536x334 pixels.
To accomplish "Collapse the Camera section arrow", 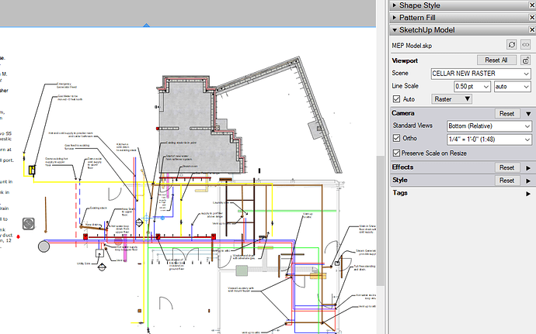I will [528, 114].
